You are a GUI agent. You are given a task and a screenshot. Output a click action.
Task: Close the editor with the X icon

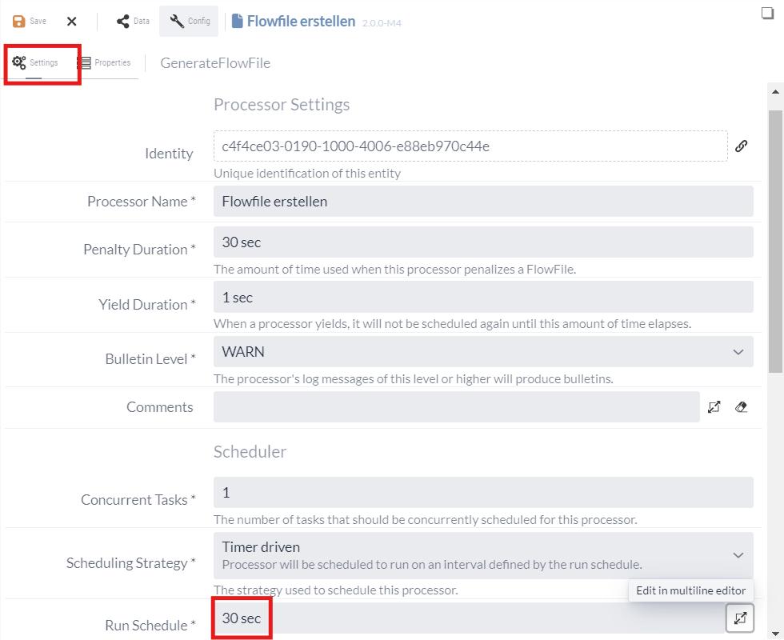(71, 22)
